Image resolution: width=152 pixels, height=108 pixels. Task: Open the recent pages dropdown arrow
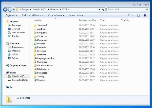14,10
